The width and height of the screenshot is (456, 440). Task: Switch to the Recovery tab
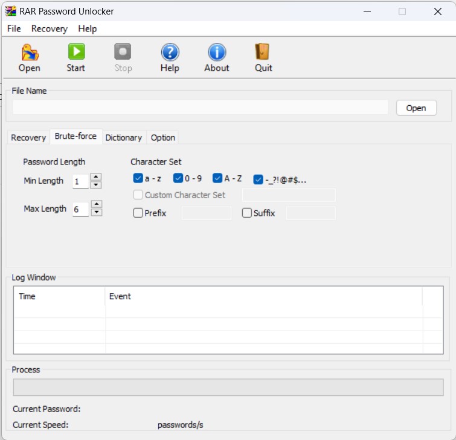point(28,137)
